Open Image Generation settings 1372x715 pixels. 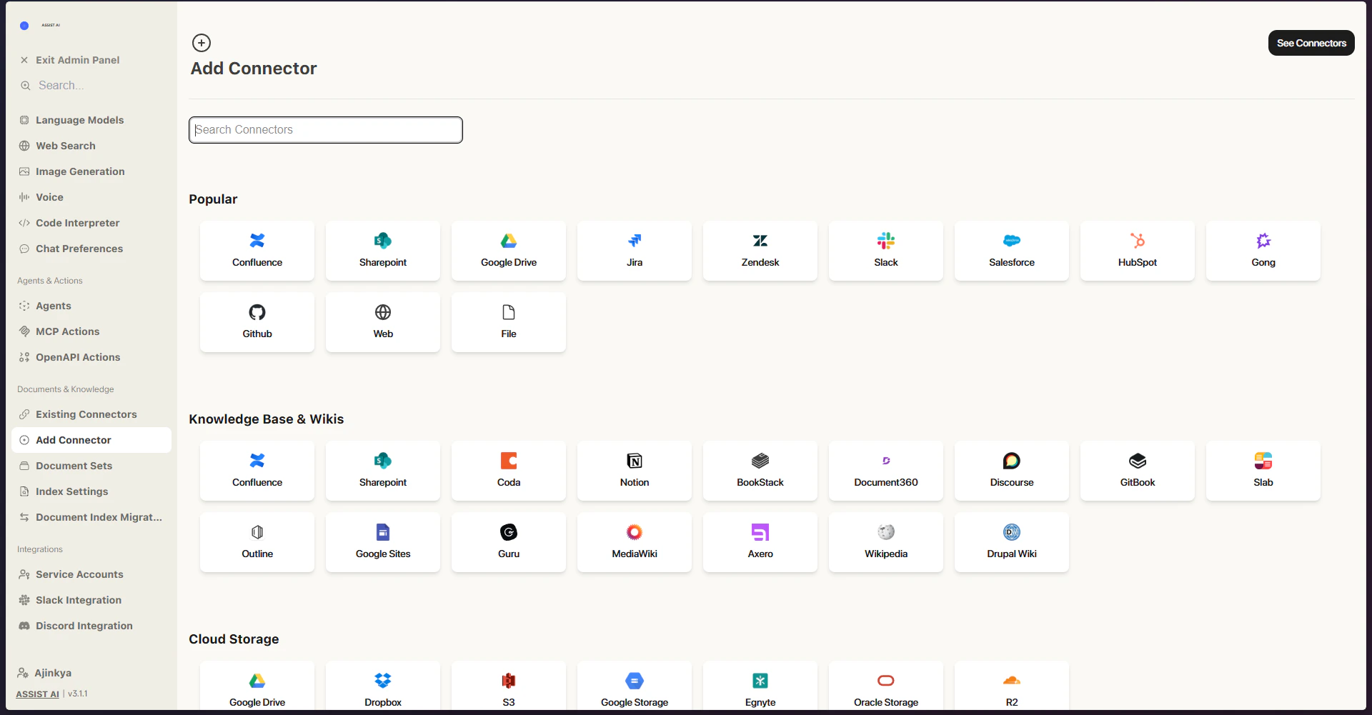click(x=91, y=171)
